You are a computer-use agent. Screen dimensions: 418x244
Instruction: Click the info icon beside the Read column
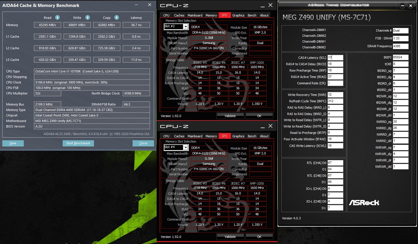(57, 17)
